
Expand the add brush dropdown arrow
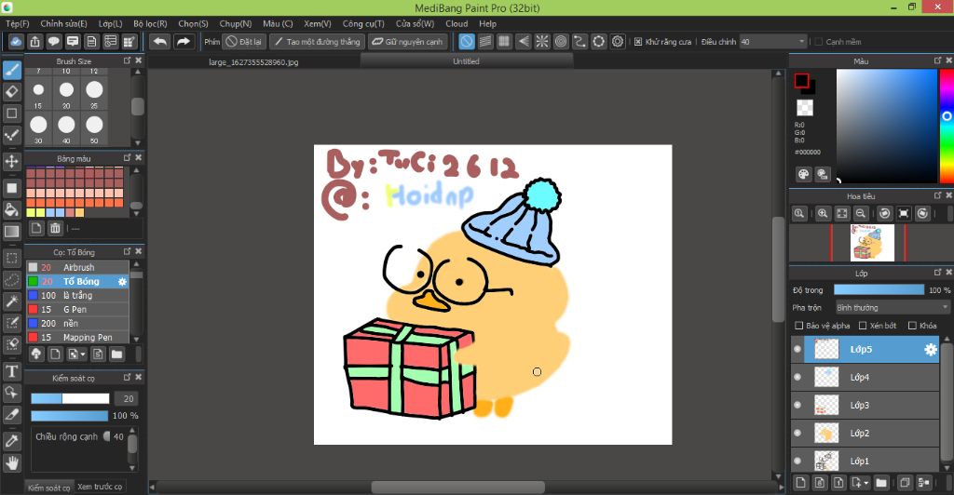(84, 355)
